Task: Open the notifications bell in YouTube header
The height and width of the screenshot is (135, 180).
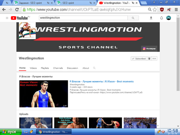Action: pyautogui.click(x=162, y=18)
